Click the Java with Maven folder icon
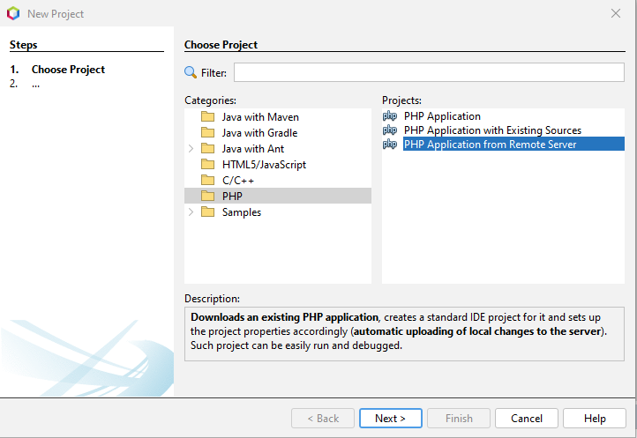Image resolution: width=637 pixels, height=438 pixels. tap(207, 117)
